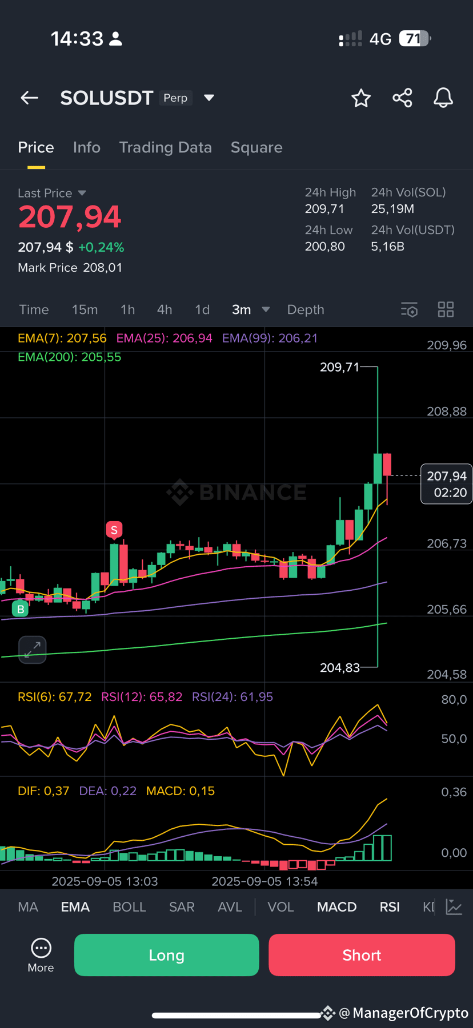Tap the Long button
Image resolution: width=473 pixels, height=1028 pixels.
point(167,955)
